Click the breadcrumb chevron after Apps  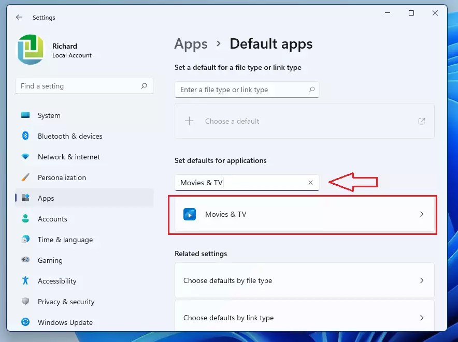tap(219, 44)
